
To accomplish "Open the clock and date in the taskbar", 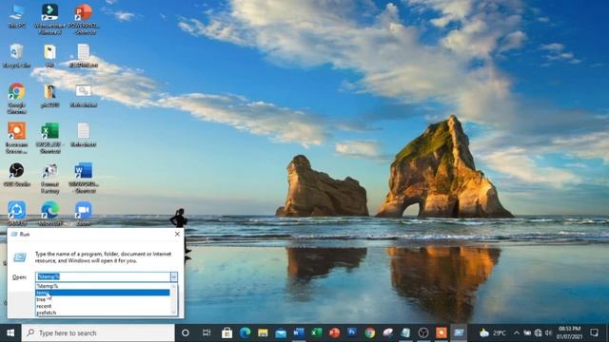I will point(570,332).
